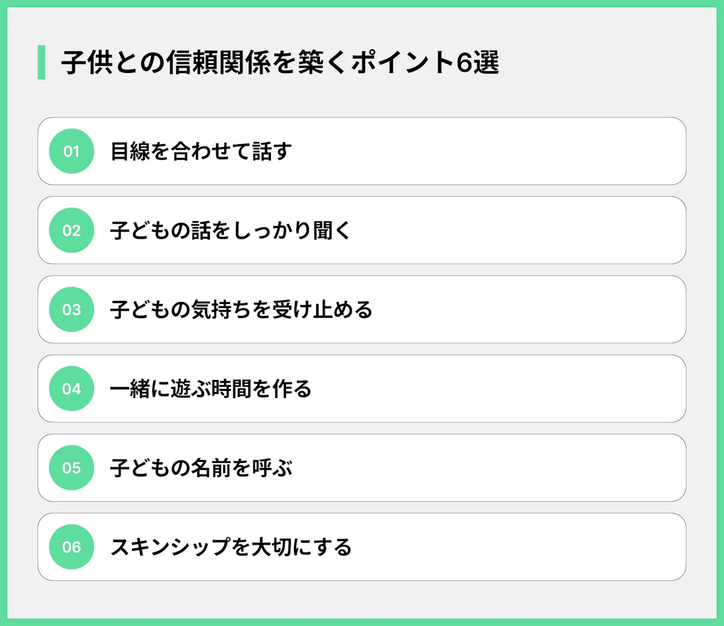724x626 pixels.
Task: Click the heading 子供との信頼関係を築くポイント6選
Action: (x=280, y=63)
